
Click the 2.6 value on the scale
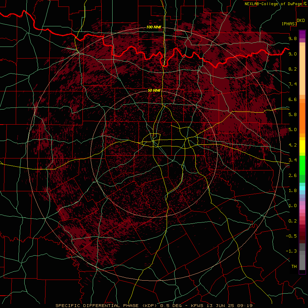pyautogui.click(x=293, y=176)
